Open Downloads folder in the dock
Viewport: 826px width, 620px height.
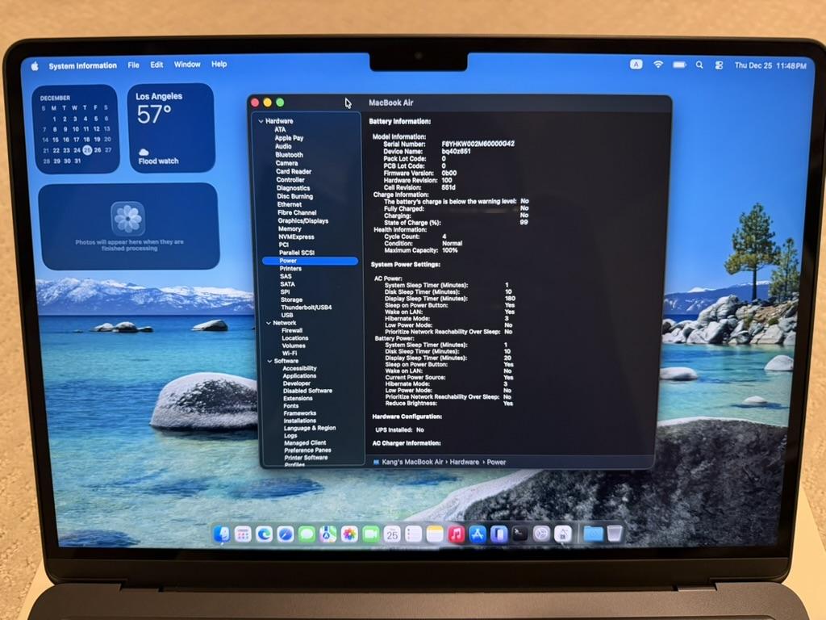[x=593, y=534]
